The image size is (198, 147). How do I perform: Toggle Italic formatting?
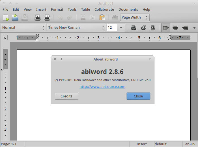click(143, 27)
